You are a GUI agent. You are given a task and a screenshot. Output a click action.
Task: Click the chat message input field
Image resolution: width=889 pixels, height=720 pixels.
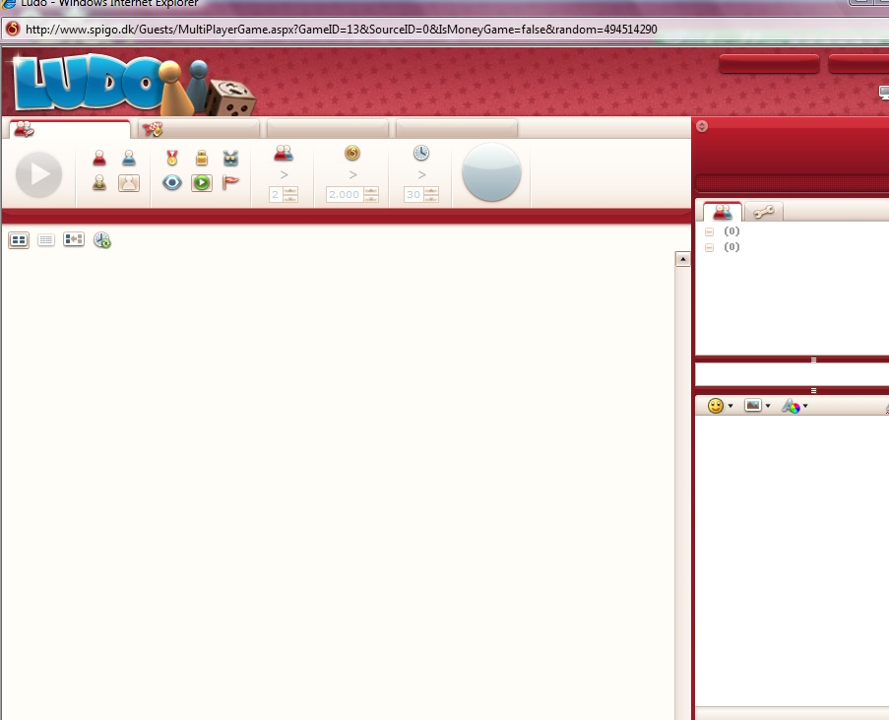click(792, 375)
